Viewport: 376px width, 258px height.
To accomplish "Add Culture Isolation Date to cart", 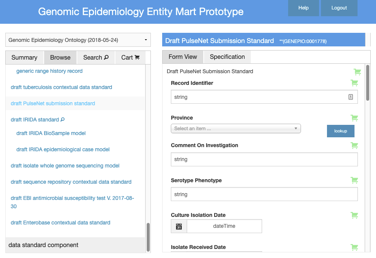I will (354, 215).
